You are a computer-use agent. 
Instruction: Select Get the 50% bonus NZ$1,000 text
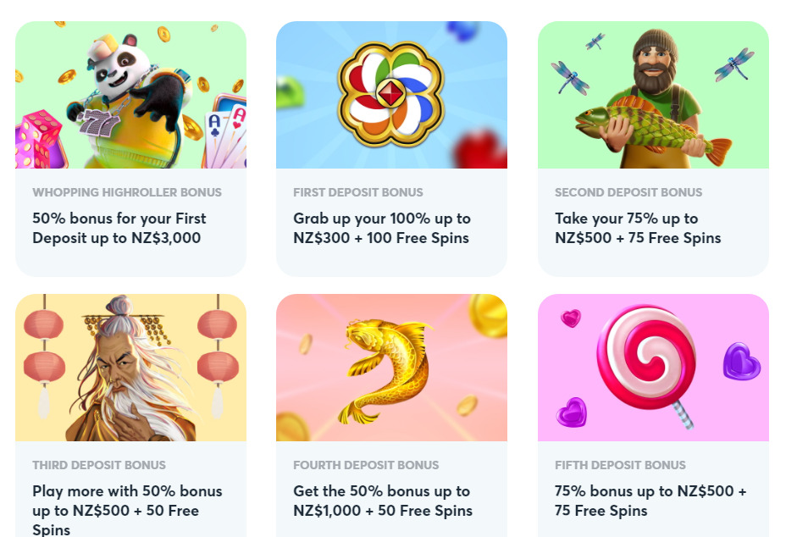(383, 501)
